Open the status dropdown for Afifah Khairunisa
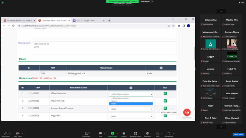The width and height of the screenshot is (246, 138). 131,94
